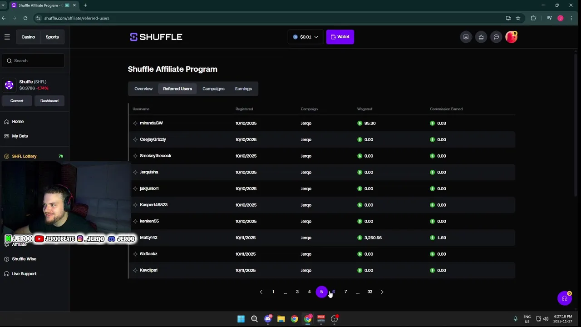Switch to the Earnings tab
581x327 pixels.
[x=243, y=89]
